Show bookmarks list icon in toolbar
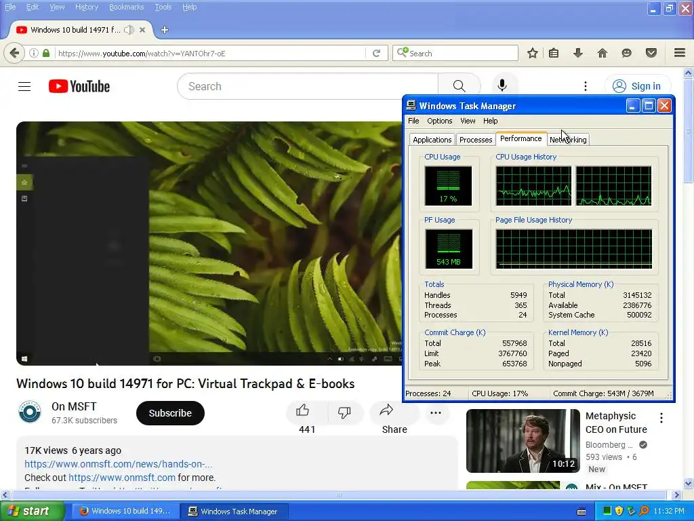694x521 pixels. [x=554, y=53]
